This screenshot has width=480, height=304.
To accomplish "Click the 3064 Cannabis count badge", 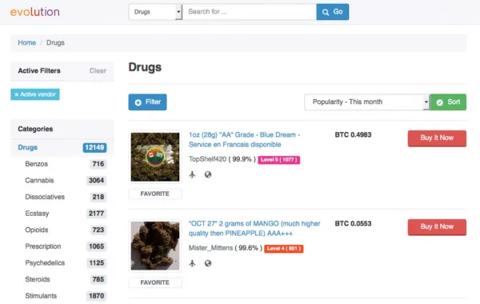I will 97,180.
